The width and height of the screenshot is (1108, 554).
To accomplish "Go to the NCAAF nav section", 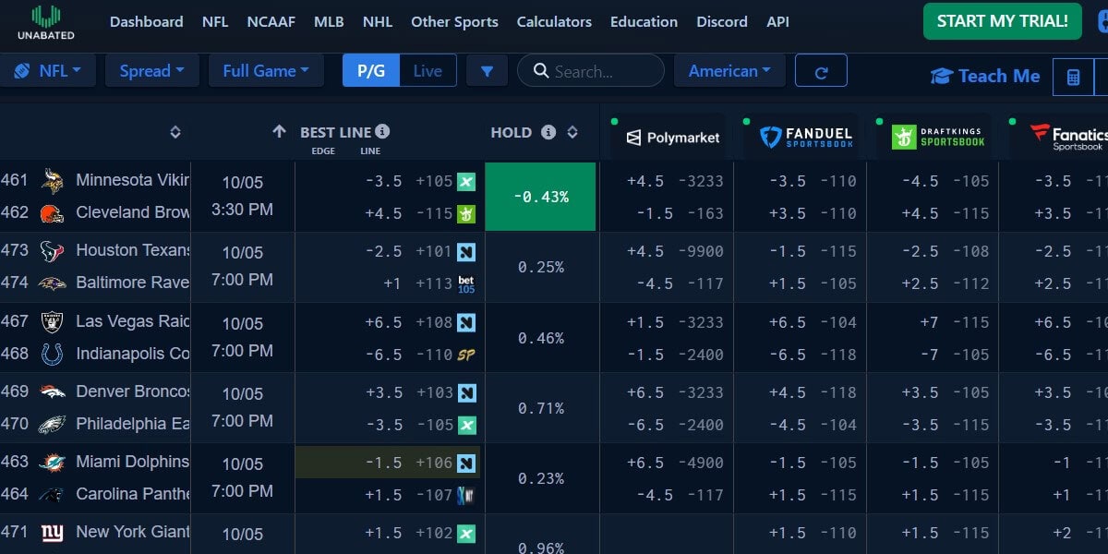I will click(271, 21).
